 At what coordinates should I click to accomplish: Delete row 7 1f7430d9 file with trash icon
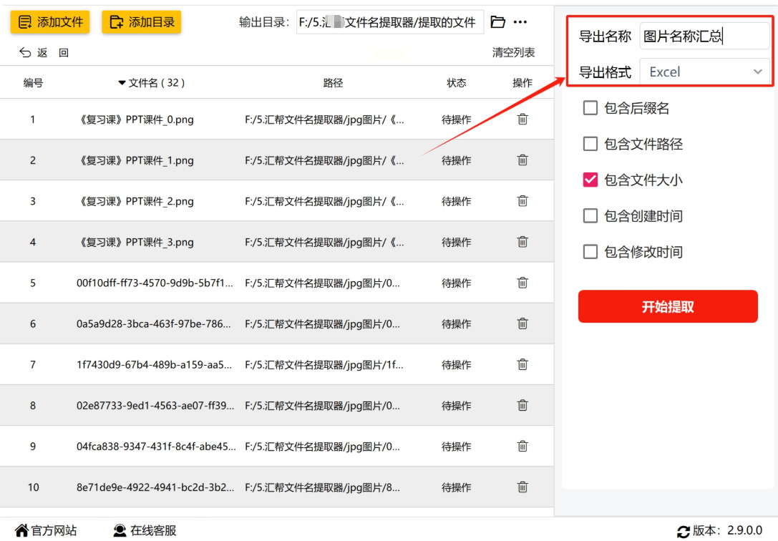pyautogui.click(x=522, y=364)
